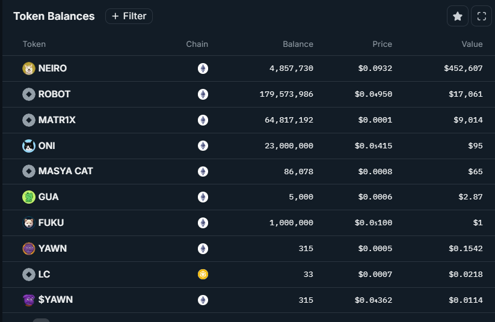Open the ROBOT token link
Screen dimensions: 495x322
pos(54,94)
